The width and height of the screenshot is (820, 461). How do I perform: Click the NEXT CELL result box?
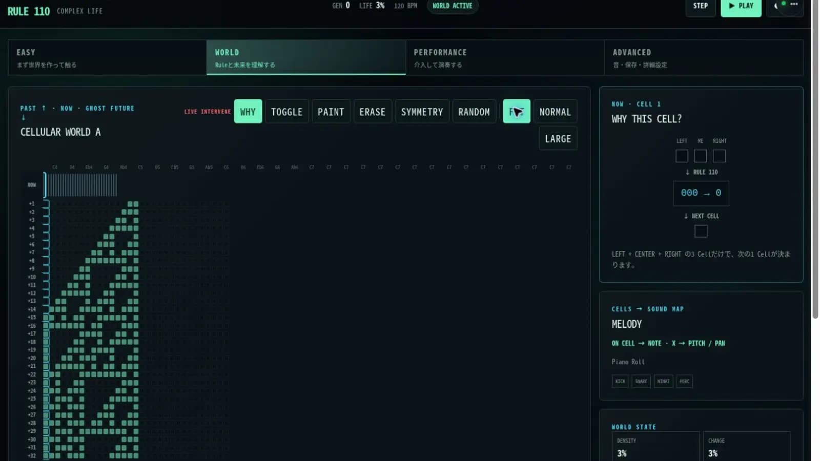[701, 232]
